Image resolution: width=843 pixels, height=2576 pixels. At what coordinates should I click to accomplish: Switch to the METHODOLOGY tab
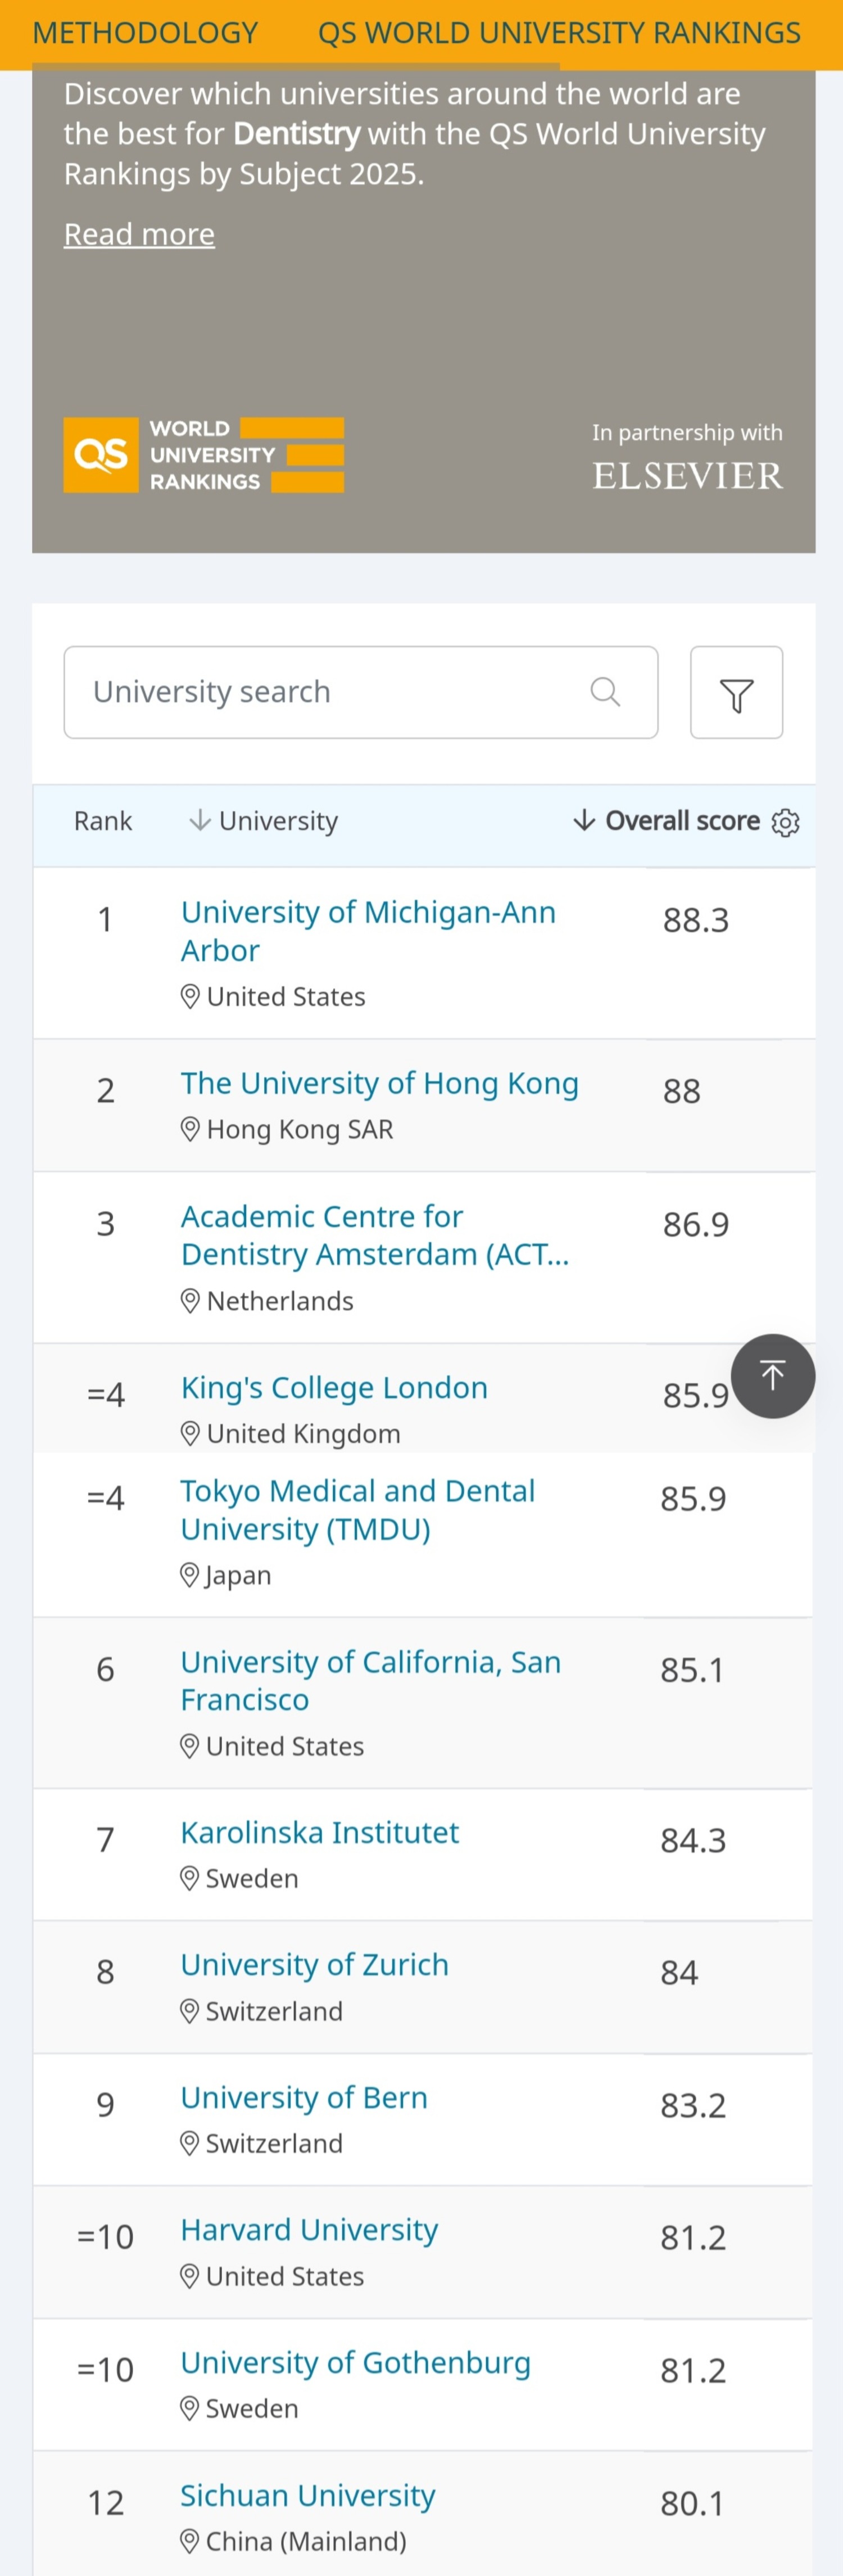[x=146, y=32]
